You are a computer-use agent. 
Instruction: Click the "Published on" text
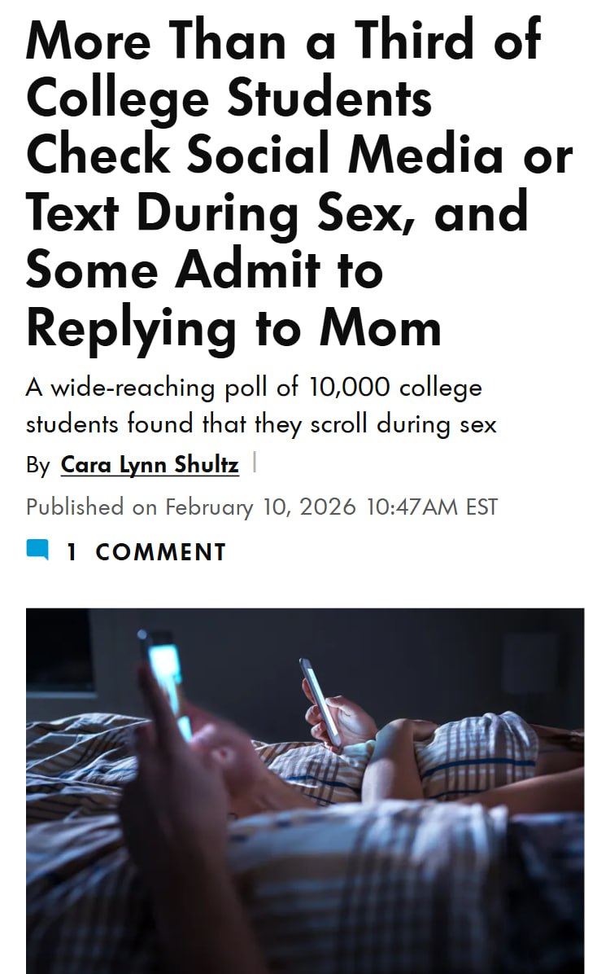click(x=91, y=507)
